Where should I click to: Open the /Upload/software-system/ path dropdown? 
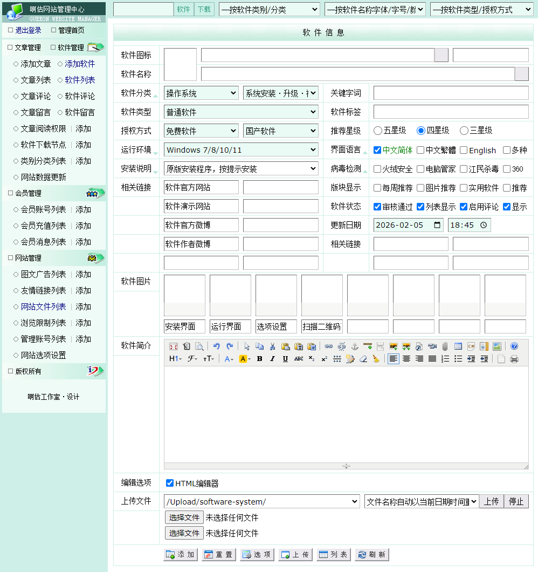(261, 502)
